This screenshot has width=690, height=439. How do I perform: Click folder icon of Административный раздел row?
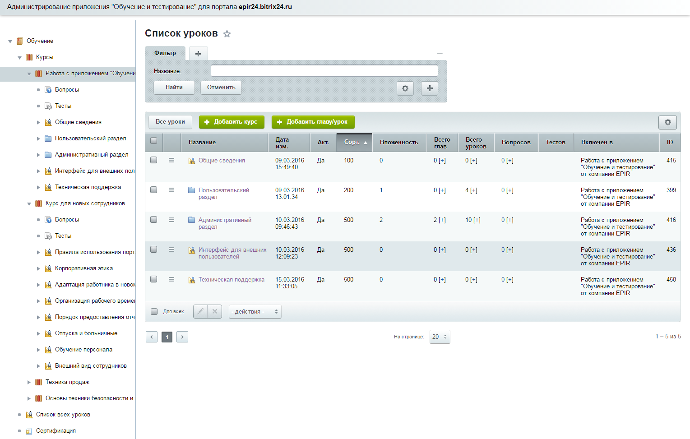tap(192, 220)
